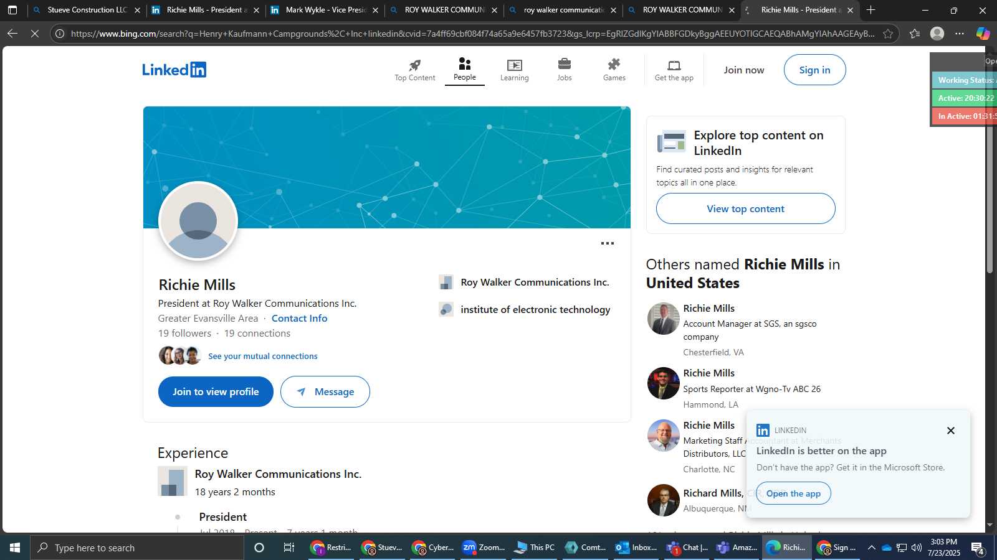Click the Join now link
997x560 pixels.
(x=743, y=70)
